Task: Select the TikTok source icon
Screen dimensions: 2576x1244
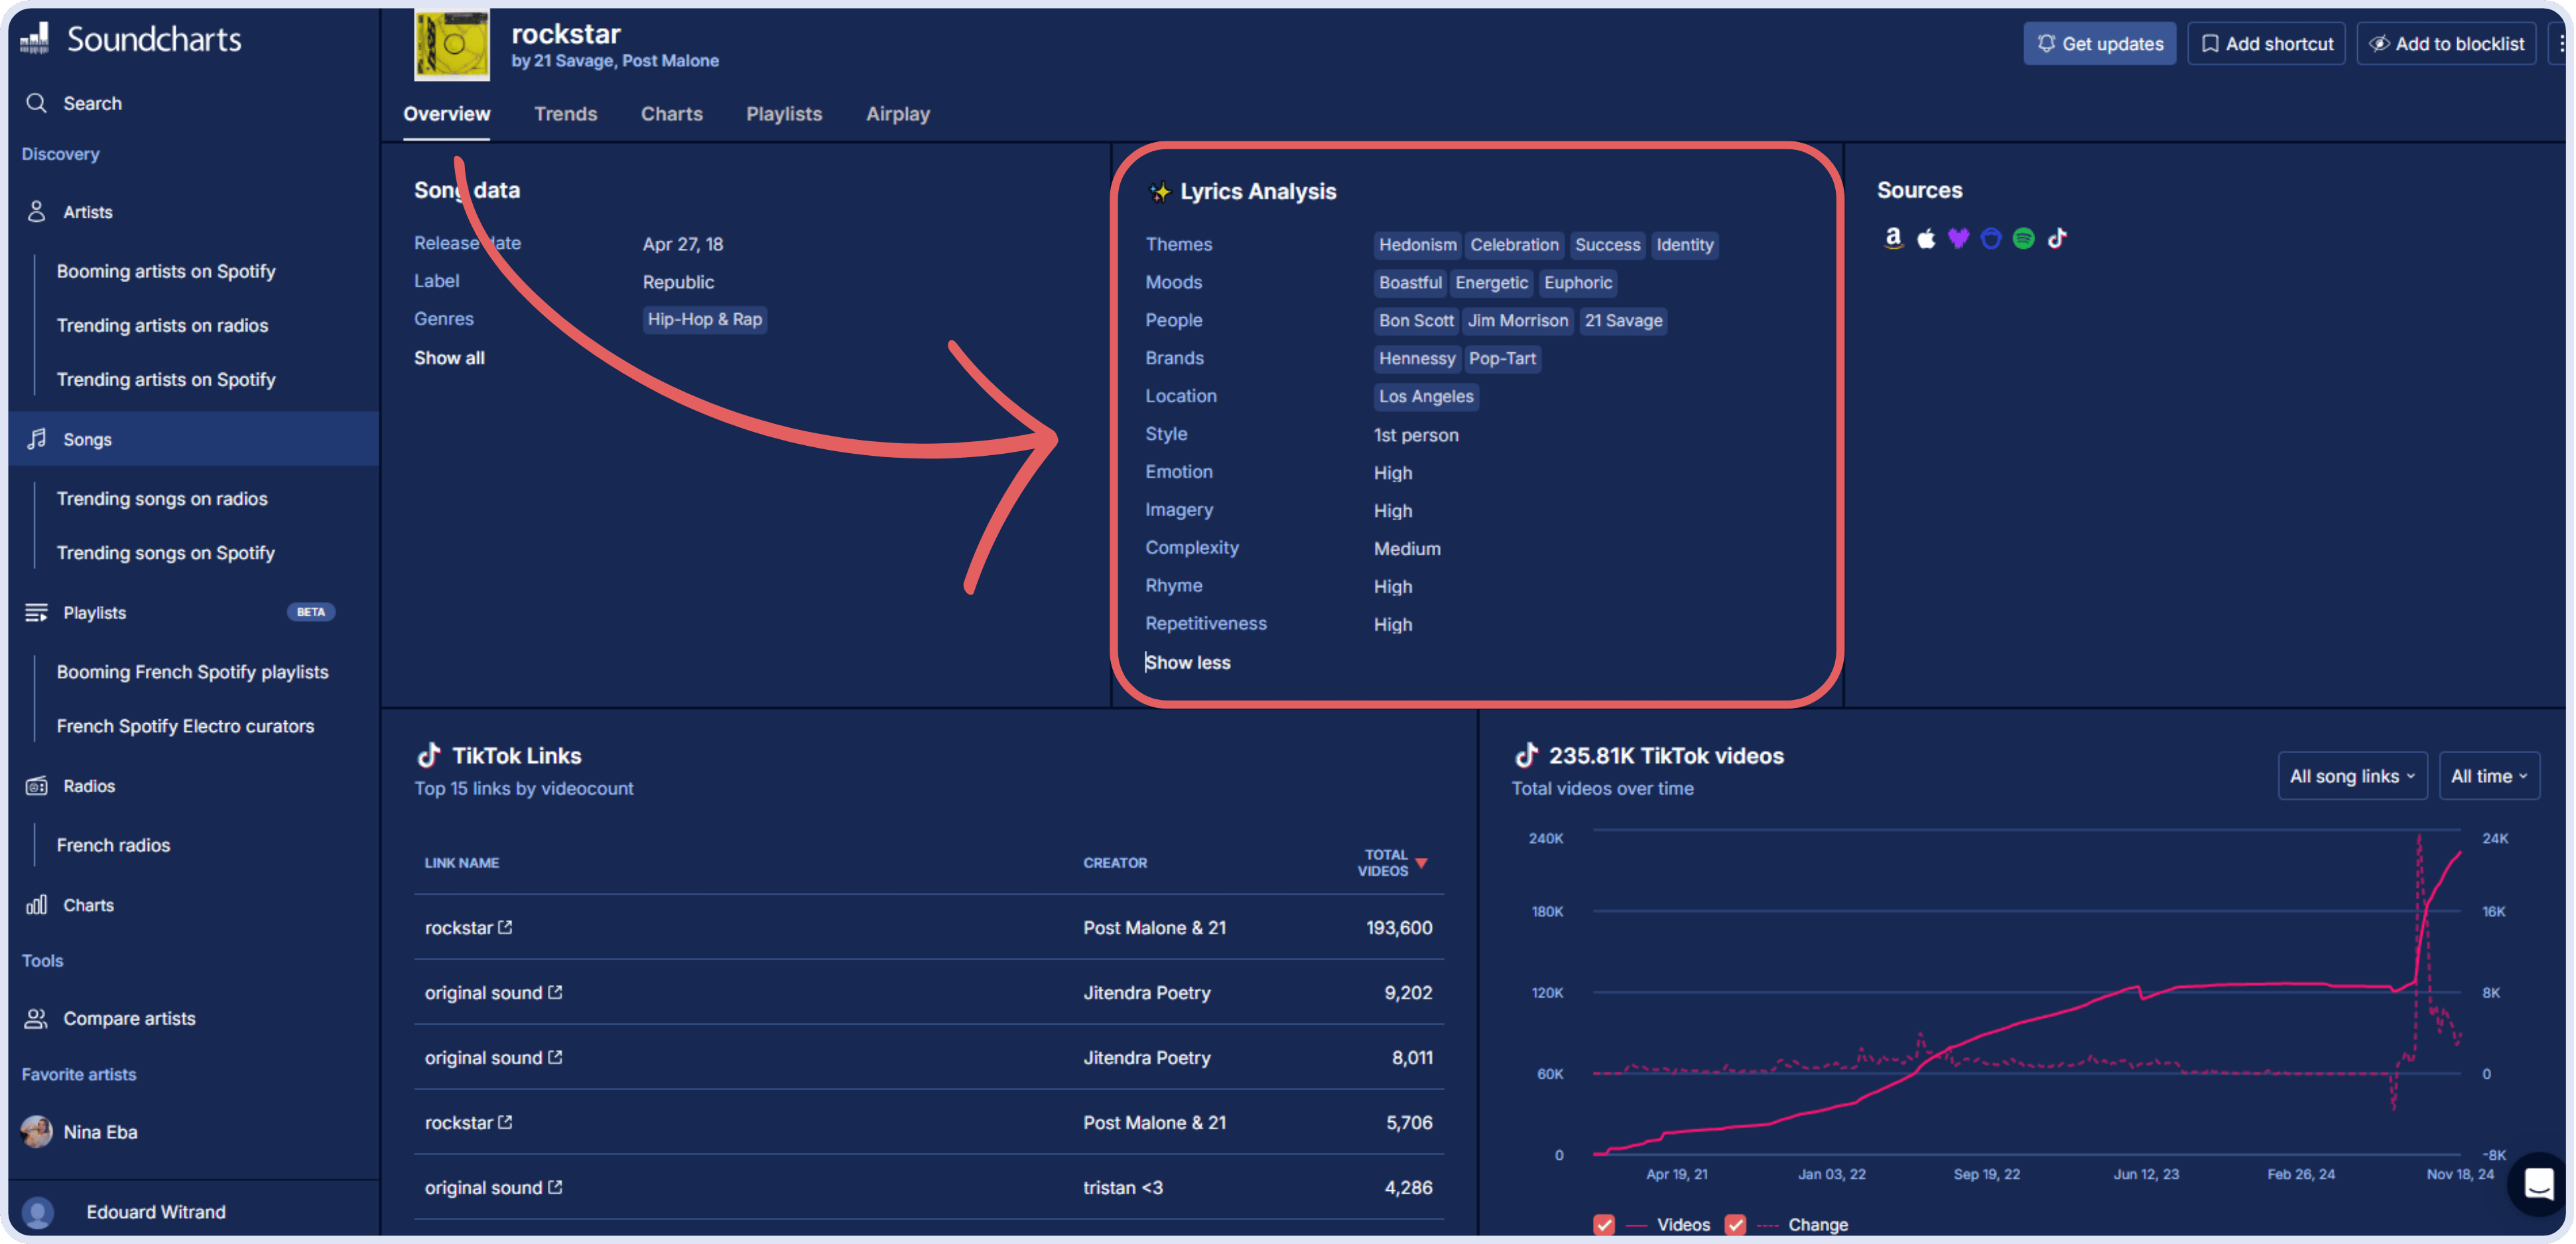Action: click(2057, 238)
